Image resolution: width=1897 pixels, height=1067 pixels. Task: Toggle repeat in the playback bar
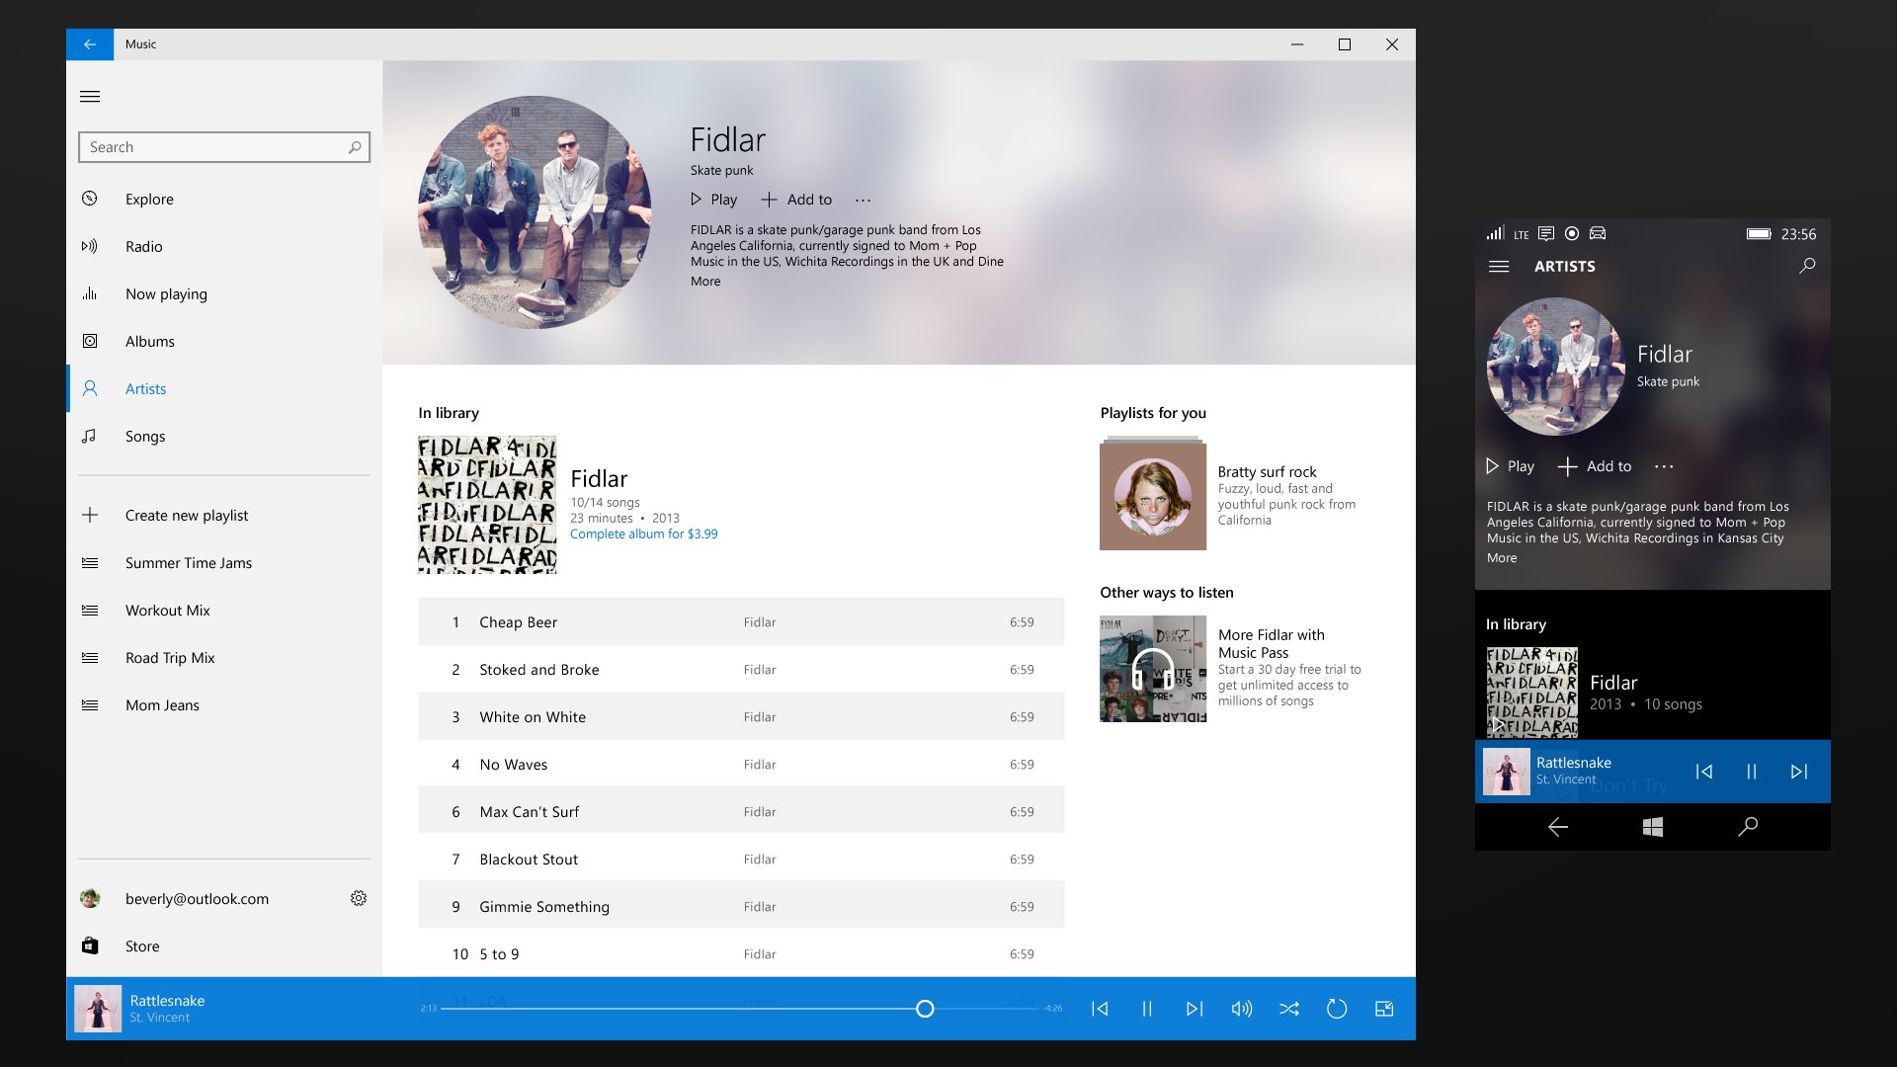(1337, 1009)
